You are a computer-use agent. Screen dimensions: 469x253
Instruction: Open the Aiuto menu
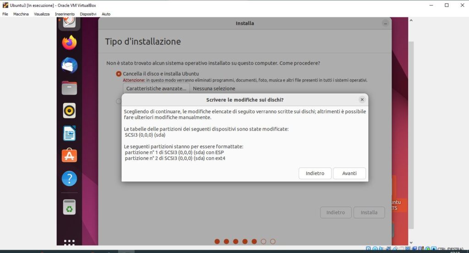point(106,14)
